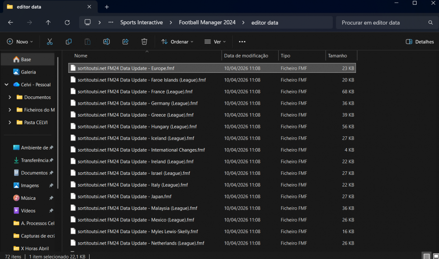Screen dimensions: 439x259
Task: Click the navigation pane scrollbar
Action: pos(58,123)
